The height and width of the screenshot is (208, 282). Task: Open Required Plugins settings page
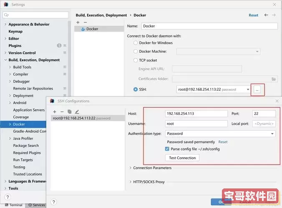[27, 153]
